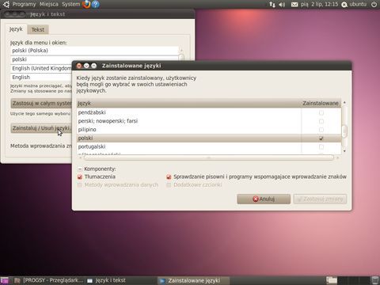Screen dimensions: 380x285
Task: Collapse the Komponenty expander
Action: click(x=80, y=169)
